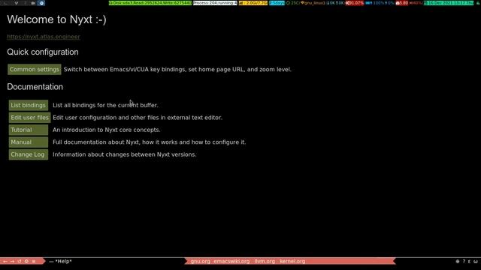Click the execute command icon in status bar
This screenshot has height=270, width=481.
click(x=26, y=262)
